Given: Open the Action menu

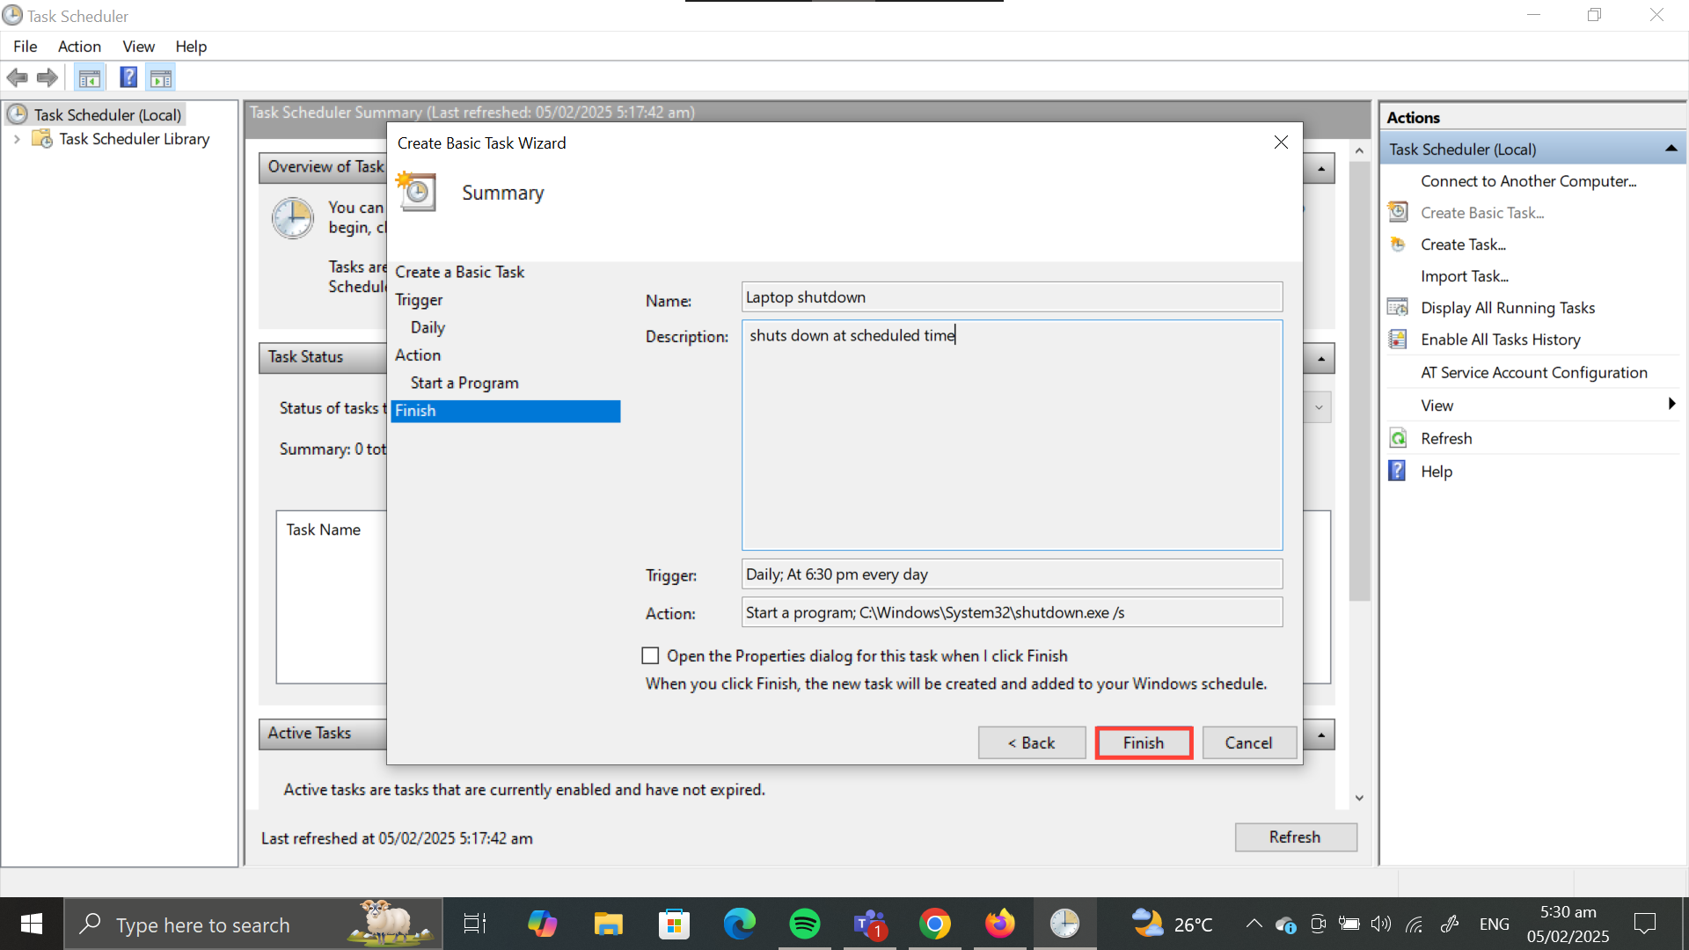Looking at the screenshot, I should click(79, 47).
